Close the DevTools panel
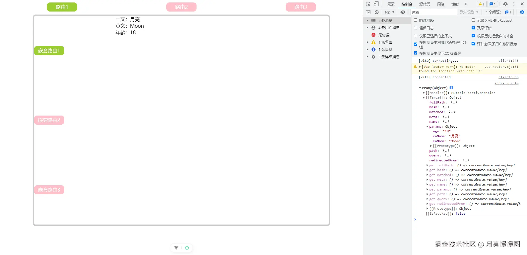527x255 pixels. 522,4
